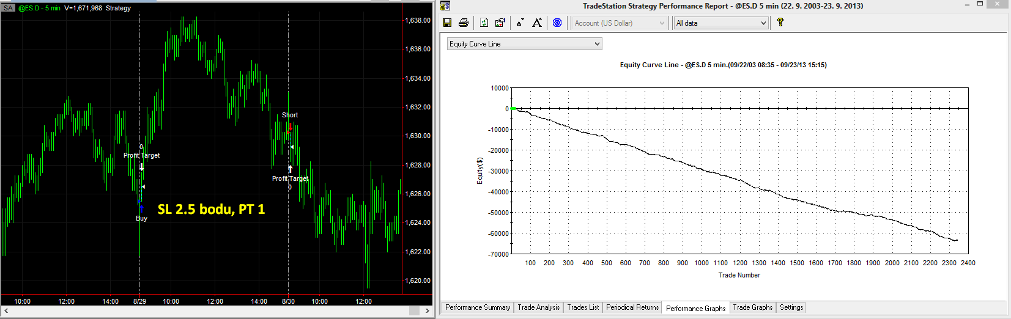
Task: Switch to the Performance Summary tab
Action: [478, 307]
